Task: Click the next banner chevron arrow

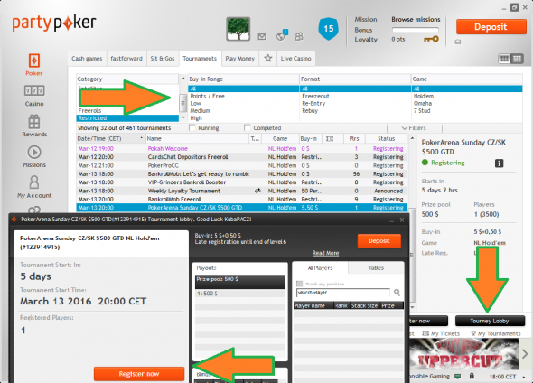Action: point(525,354)
